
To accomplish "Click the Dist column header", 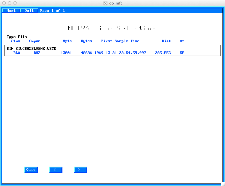I will [166, 41].
